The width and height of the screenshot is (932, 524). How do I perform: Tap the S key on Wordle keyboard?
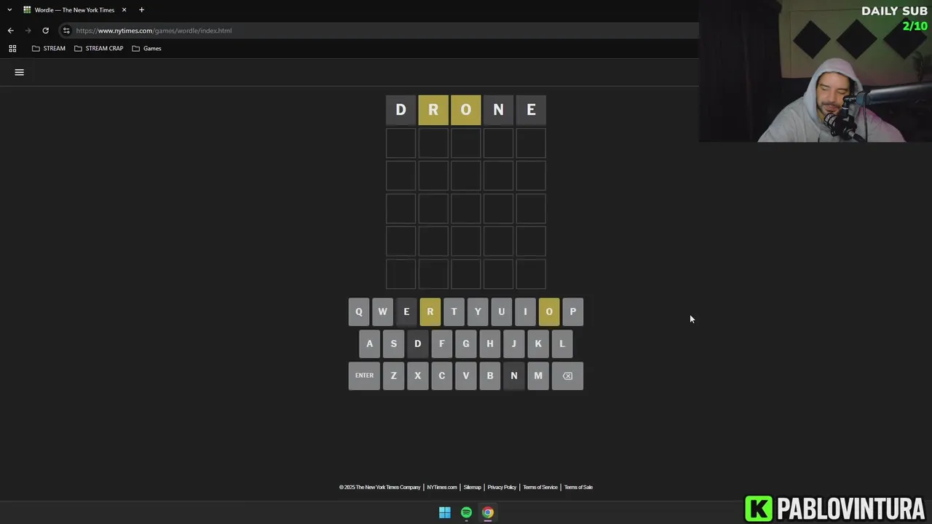pos(394,344)
